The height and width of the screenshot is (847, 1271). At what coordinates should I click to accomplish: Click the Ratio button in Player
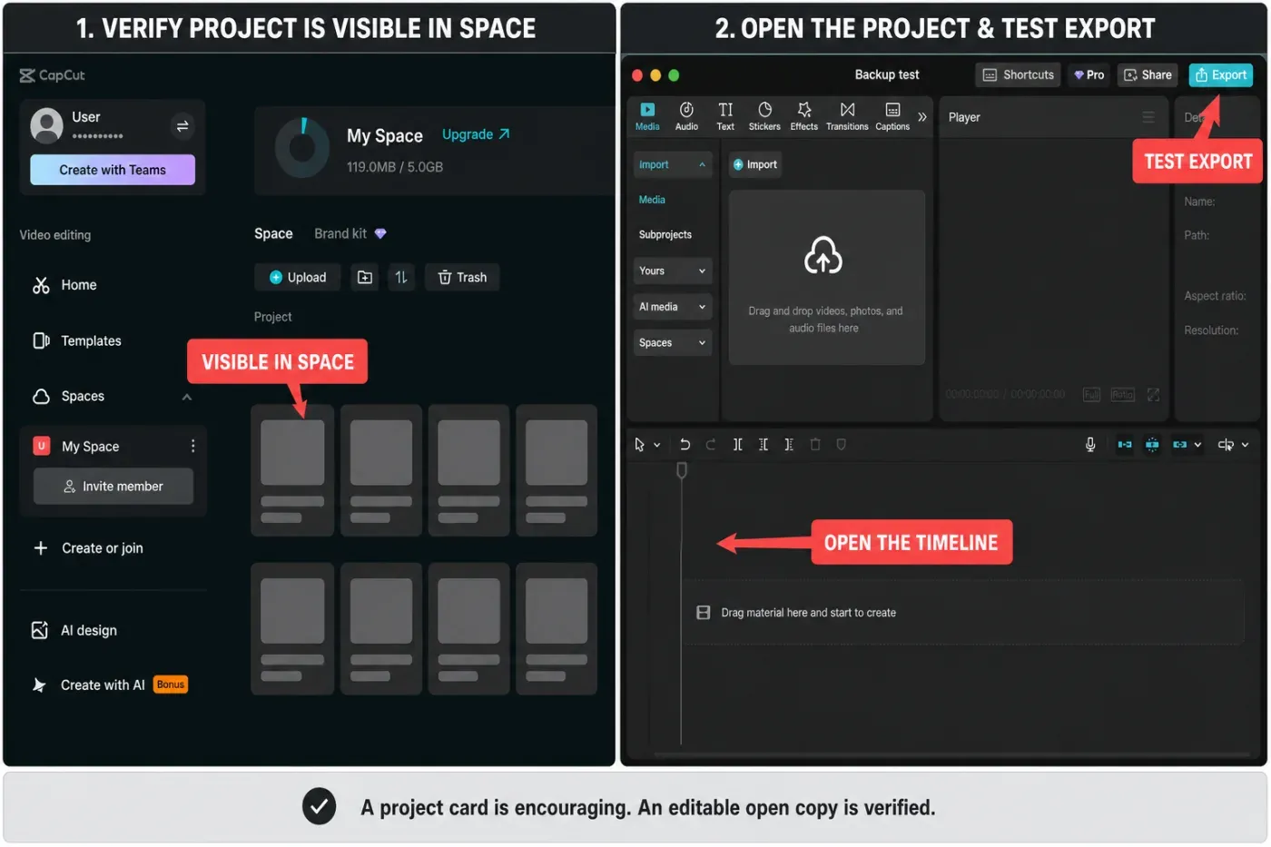(1123, 395)
